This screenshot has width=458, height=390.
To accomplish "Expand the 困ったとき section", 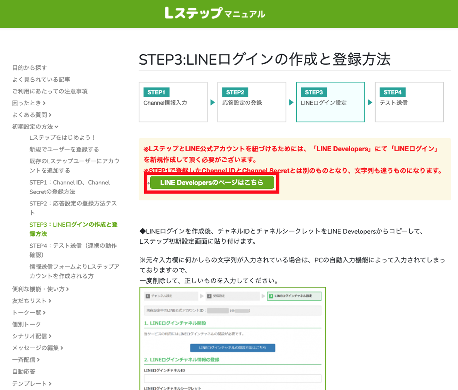I will click(29, 103).
